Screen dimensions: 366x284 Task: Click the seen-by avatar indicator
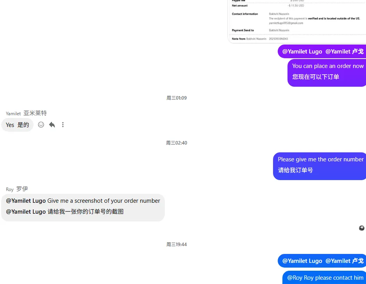(x=362, y=228)
